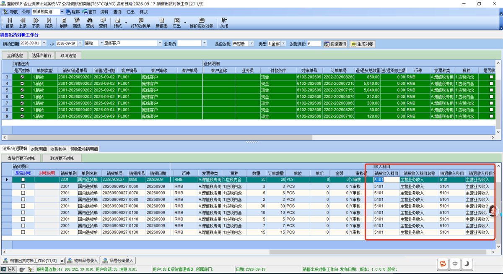Viewport: 503px width, 274px height.
Task: Expand the start date 2026-09-01 picker
Action: click(43, 43)
